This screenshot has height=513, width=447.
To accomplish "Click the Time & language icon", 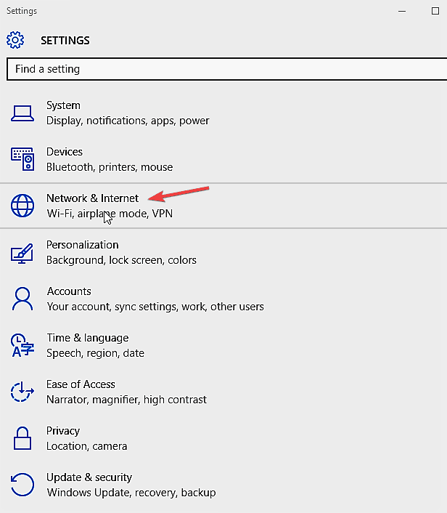I will pos(22,345).
